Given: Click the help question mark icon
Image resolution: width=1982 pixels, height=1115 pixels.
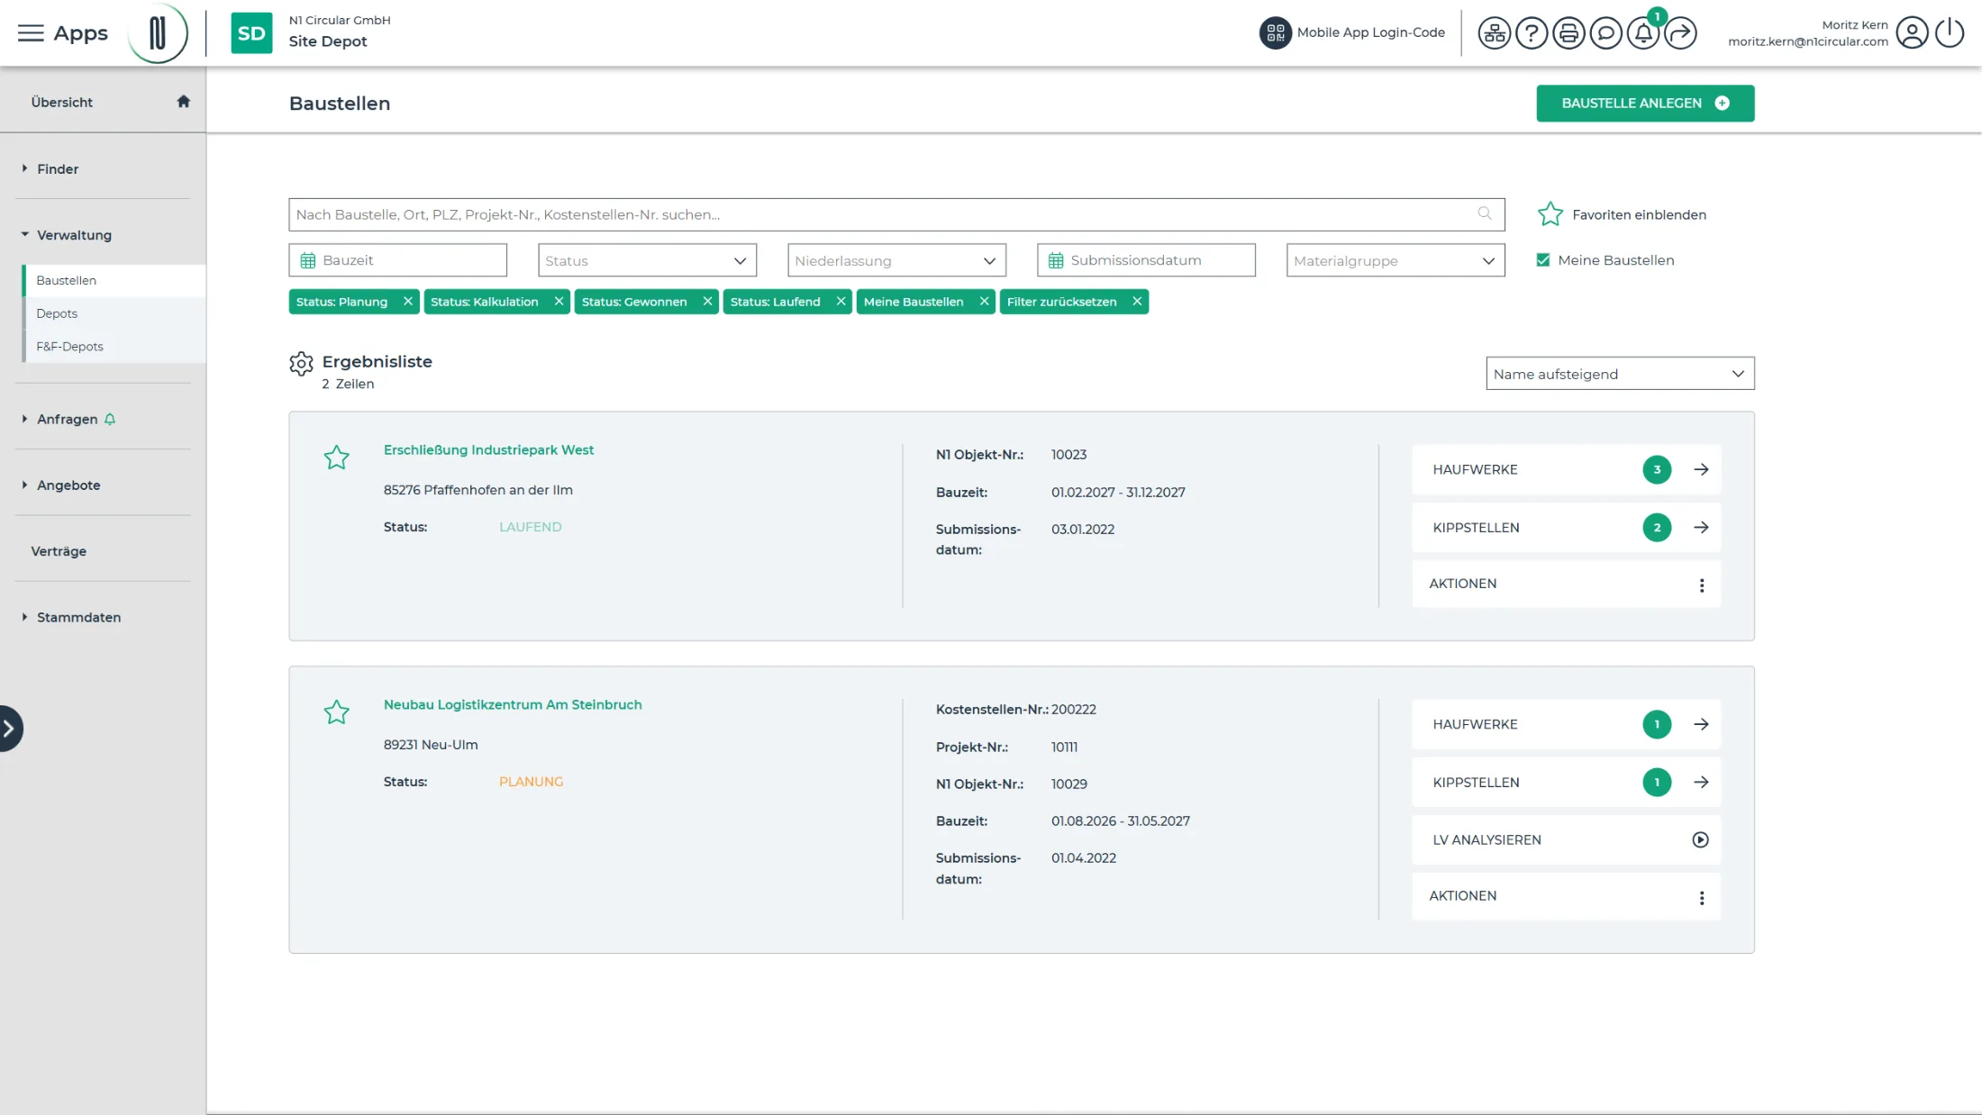Looking at the screenshot, I should point(1531,33).
